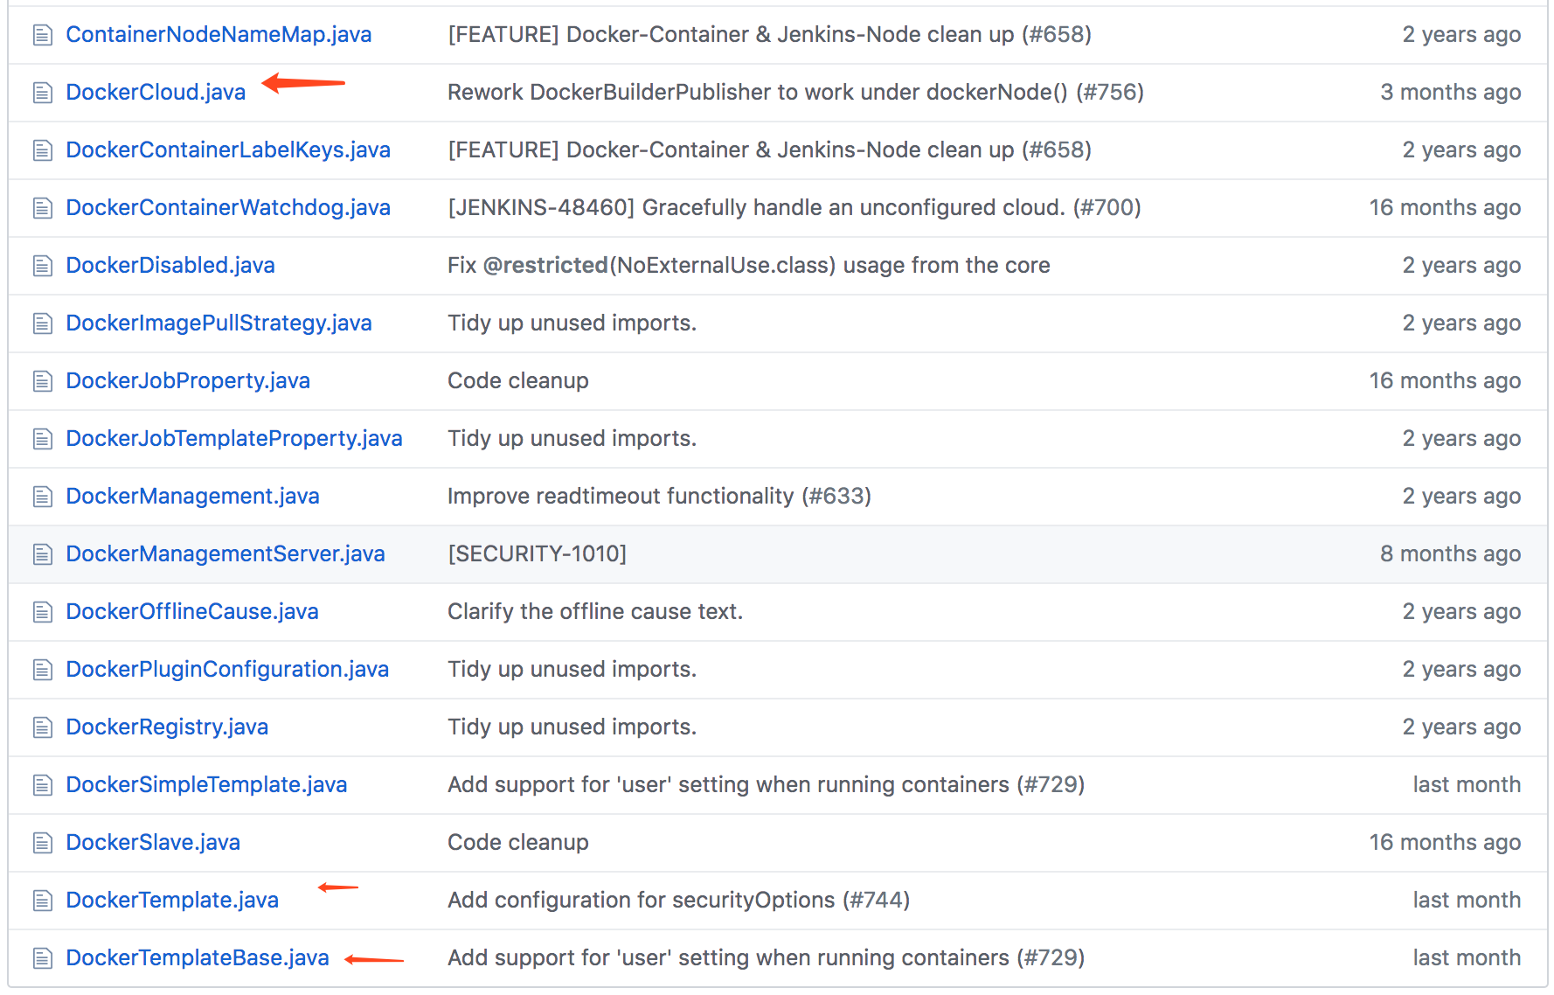Click file icon beside DockerCloud.java
This screenshot has width=1554, height=995.
coord(42,93)
